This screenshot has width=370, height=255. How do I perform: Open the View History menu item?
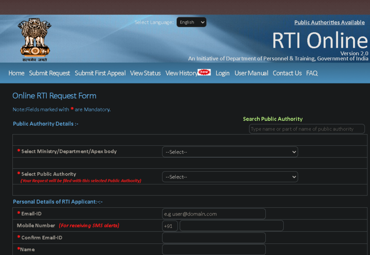coord(182,73)
